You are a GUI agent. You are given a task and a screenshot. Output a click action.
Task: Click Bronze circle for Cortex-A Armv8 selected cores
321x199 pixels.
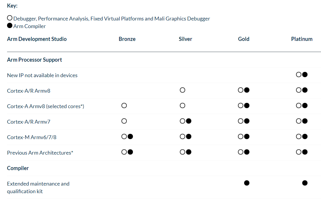[x=124, y=105]
